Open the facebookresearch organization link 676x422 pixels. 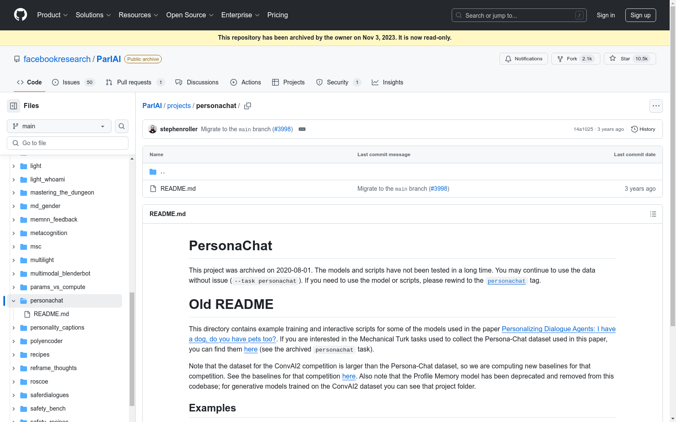pos(57,59)
